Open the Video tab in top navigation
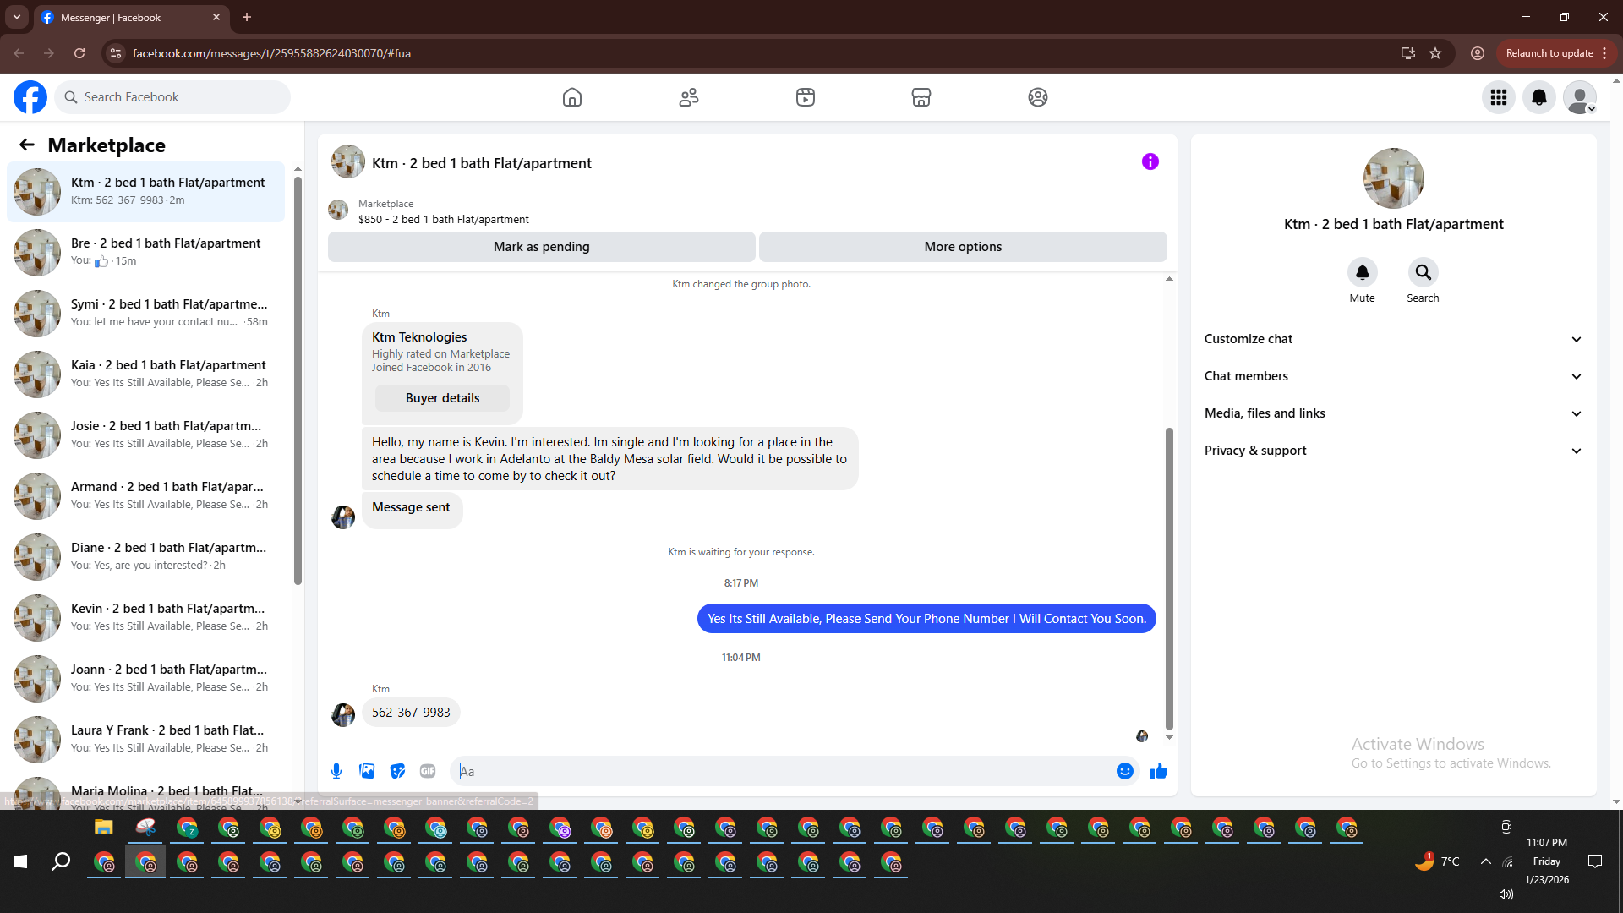The height and width of the screenshot is (913, 1623). point(806,97)
